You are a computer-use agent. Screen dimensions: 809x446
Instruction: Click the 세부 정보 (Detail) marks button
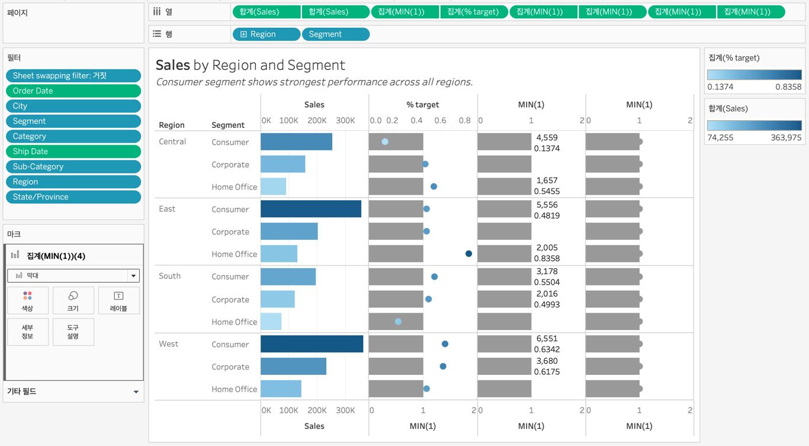(x=27, y=332)
